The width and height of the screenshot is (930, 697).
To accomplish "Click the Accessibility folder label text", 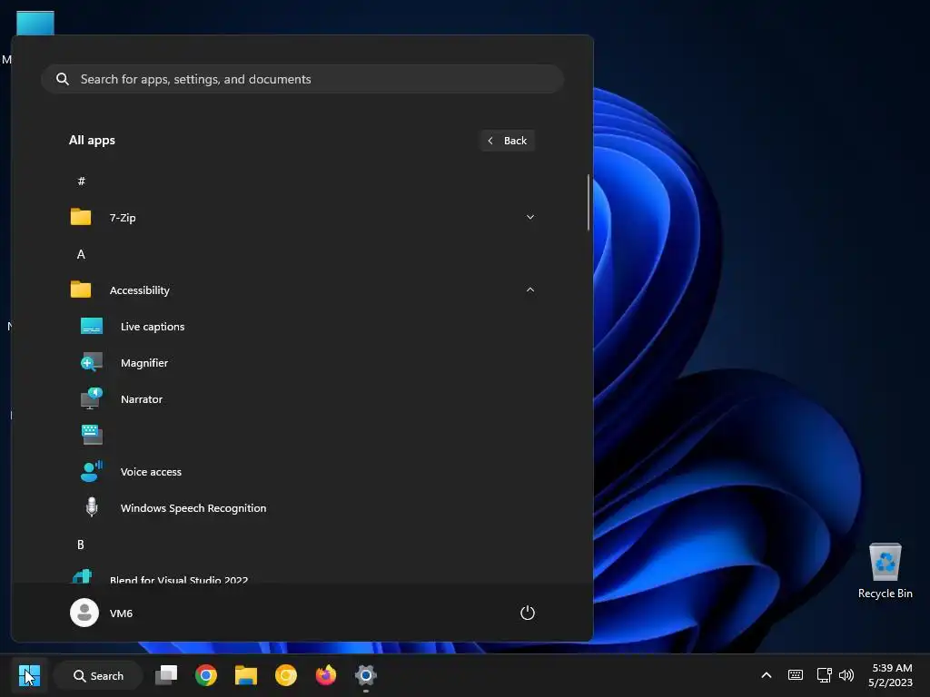I will [139, 290].
